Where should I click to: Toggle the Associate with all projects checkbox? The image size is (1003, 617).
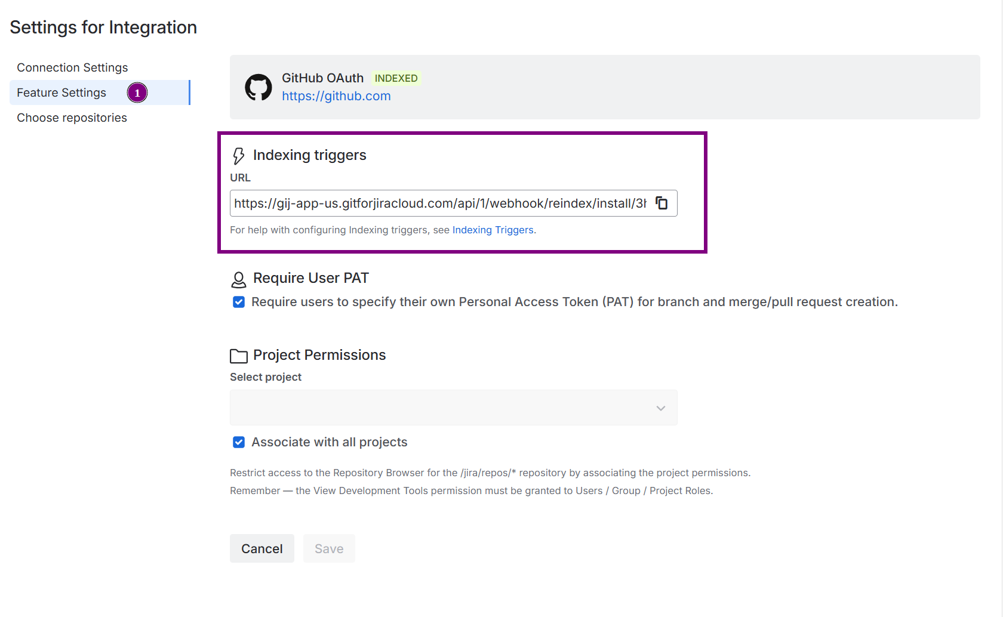tap(239, 442)
